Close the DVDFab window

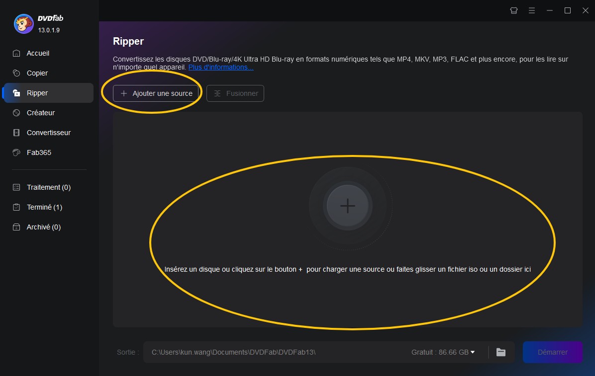(x=586, y=10)
